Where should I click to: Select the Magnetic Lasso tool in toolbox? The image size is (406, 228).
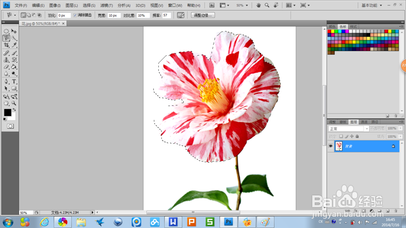coord(6,38)
